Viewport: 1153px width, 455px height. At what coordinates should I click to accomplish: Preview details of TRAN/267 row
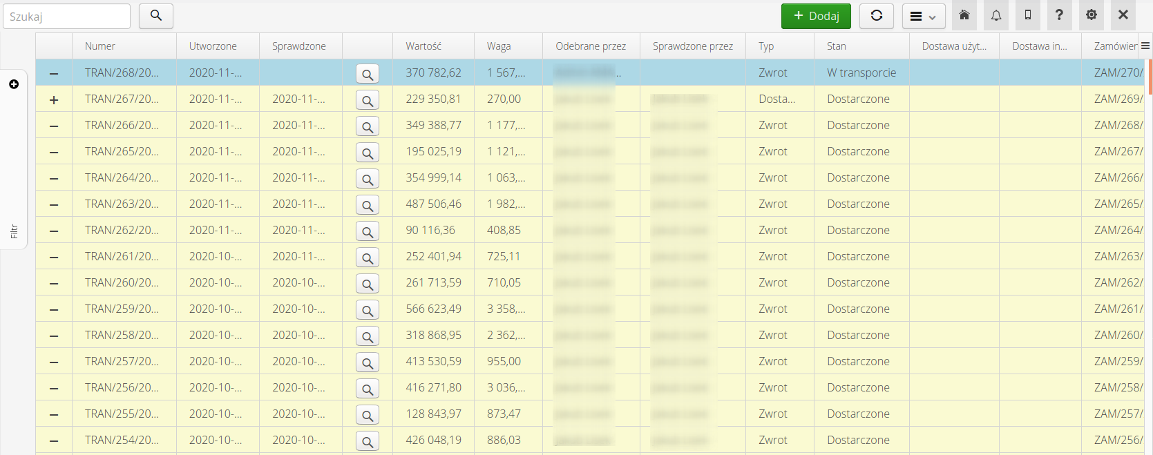368,101
